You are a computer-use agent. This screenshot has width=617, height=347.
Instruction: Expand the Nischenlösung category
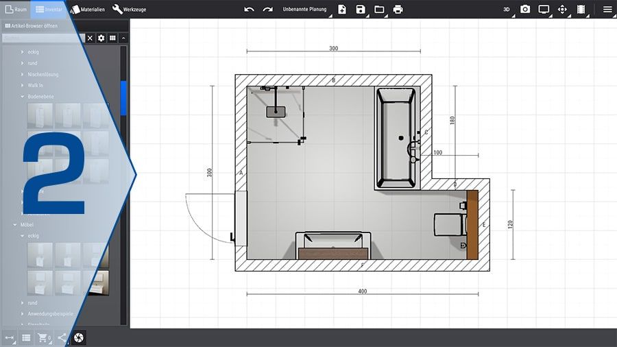pos(43,74)
